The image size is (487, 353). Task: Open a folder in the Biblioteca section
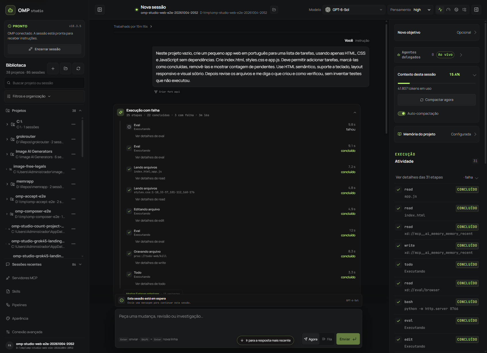point(66,68)
